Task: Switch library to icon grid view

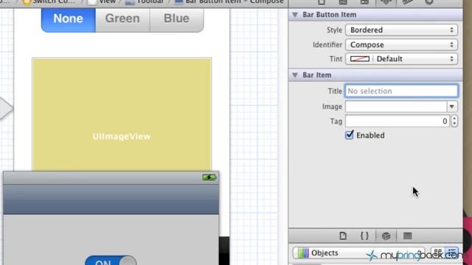Action: (438, 252)
